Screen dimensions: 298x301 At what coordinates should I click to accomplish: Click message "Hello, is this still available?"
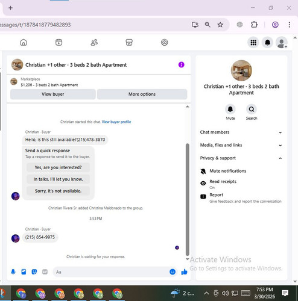pyautogui.click(x=65, y=140)
